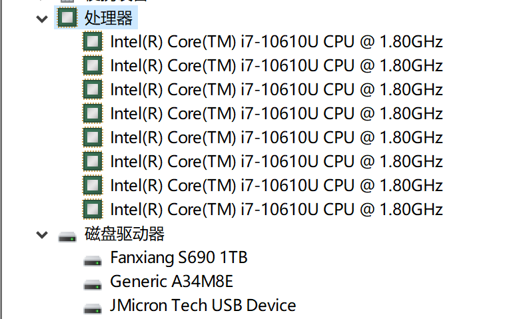Collapse the 处理器 node using its chevron

click(x=43, y=18)
